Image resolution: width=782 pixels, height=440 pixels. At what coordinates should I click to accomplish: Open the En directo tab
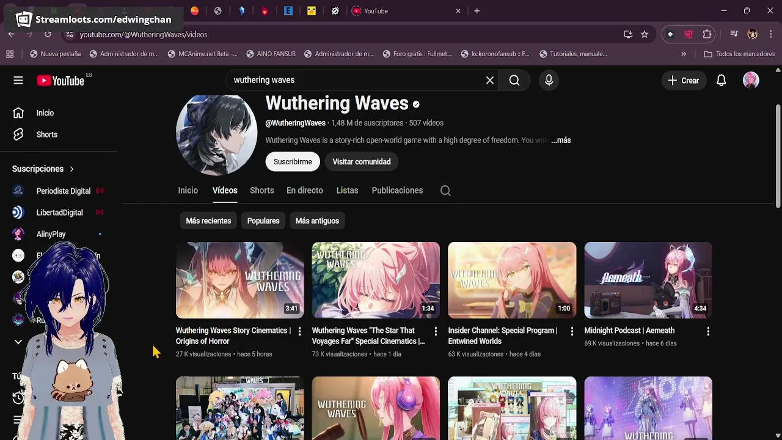coord(304,191)
